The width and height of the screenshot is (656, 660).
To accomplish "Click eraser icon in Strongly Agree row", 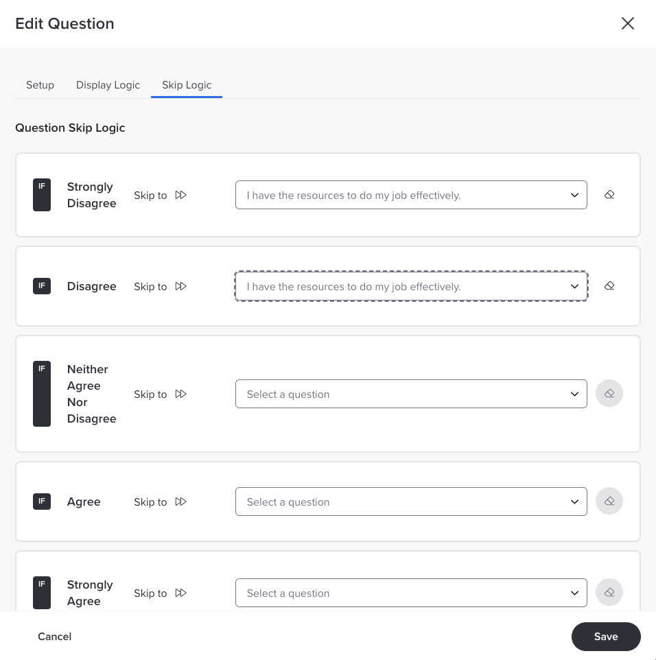I will pos(609,593).
